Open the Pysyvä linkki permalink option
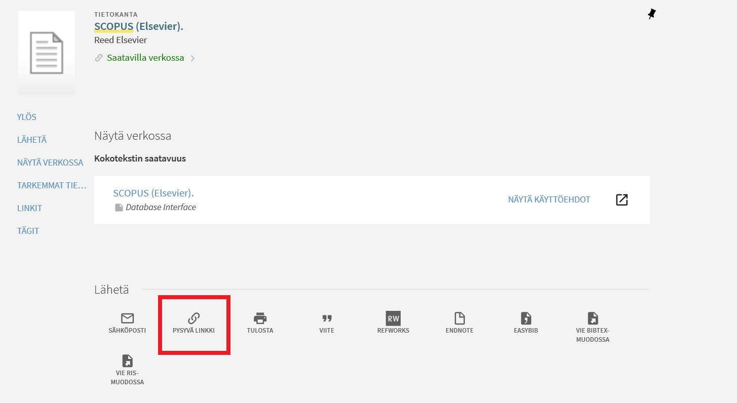 point(194,324)
